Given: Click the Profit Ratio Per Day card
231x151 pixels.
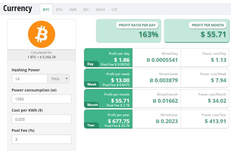Looking at the screenshot, I should [129, 31].
